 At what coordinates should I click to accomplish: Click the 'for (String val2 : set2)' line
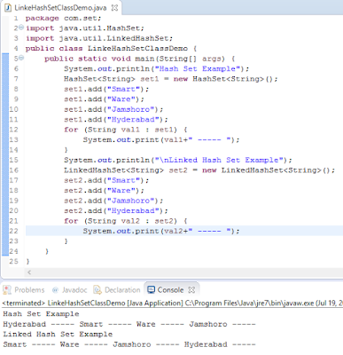(126, 221)
